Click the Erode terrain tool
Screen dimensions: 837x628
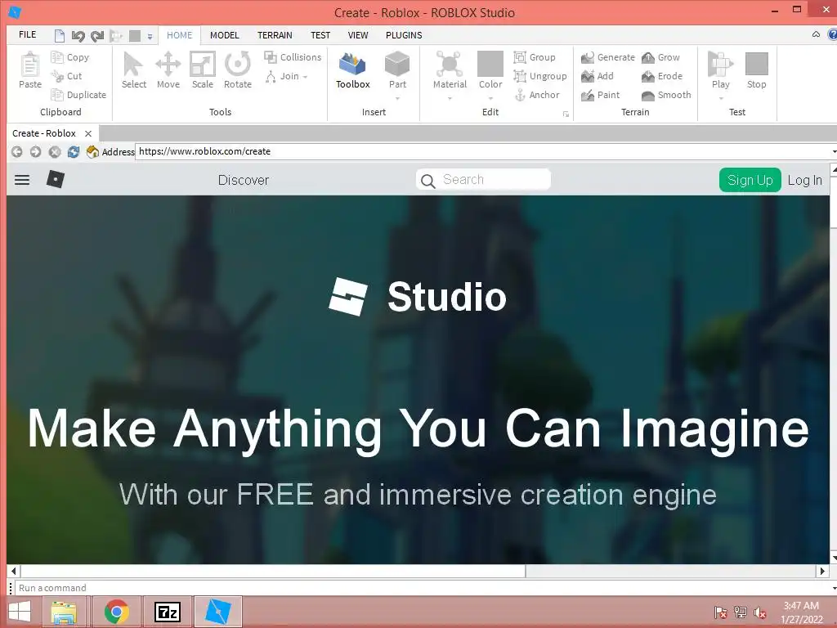click(x=662, y=76)
